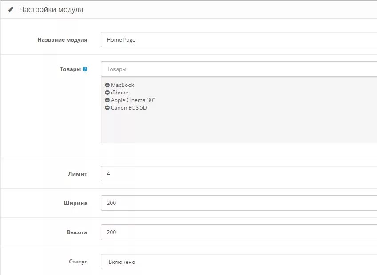Image resolution: width=377 pixels, height=275 pixels.
Task: Select the Canon EOS 5D entry text
Action: point(129,108)
